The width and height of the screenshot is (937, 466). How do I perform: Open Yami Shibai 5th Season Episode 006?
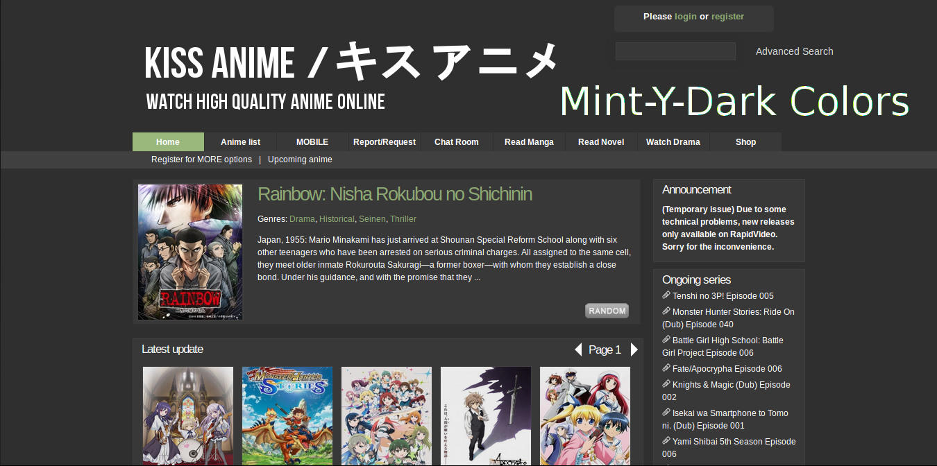[729, 448]
